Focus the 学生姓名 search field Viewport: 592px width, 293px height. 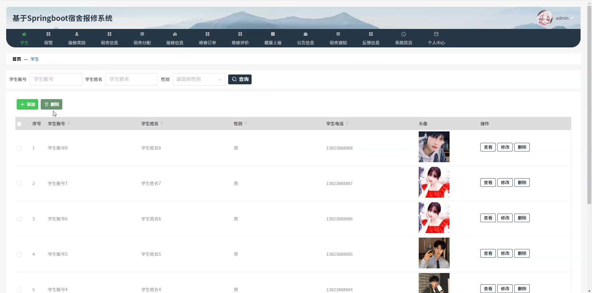click(132, 79)
